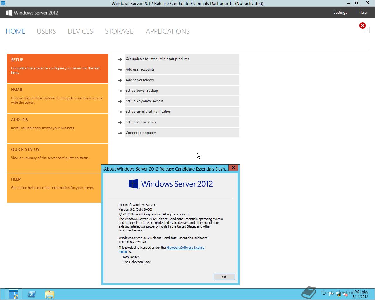Select the QUICK STATUS category tile

[57, 158]
